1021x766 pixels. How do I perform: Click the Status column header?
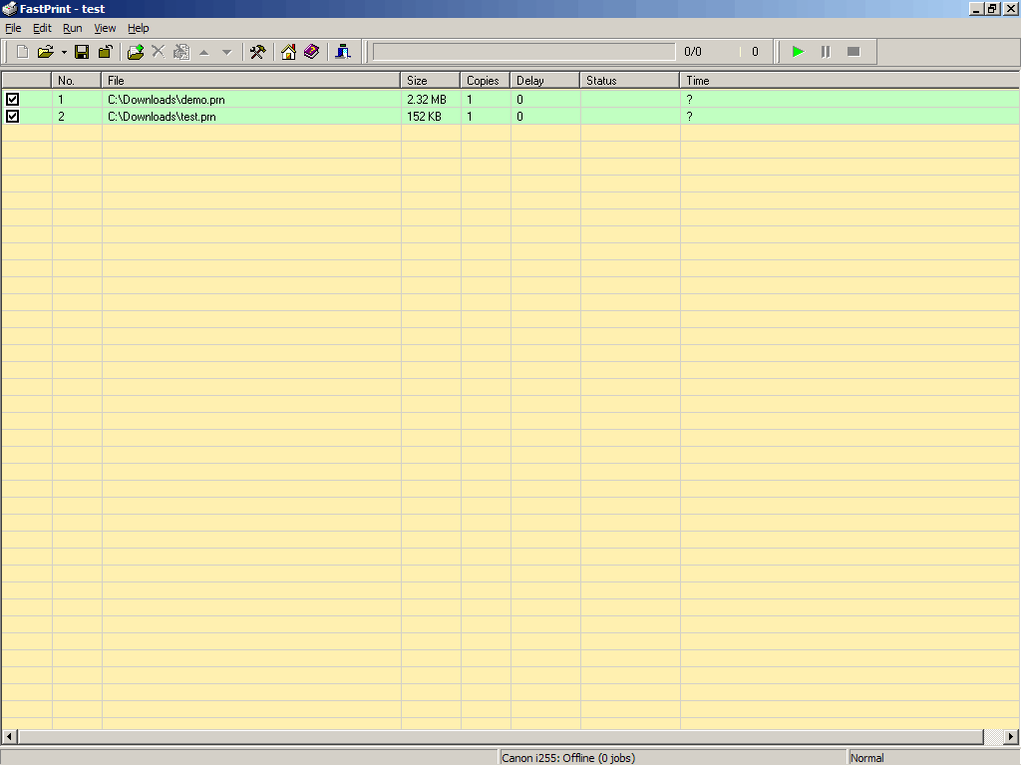[x=630, y=81]
